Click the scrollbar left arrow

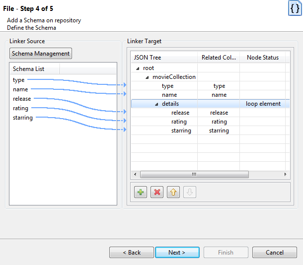coord(135,174)
